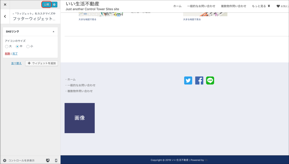This screenshot has width=289, height=164.
Task: Go back using the left chevron
Action: (5, 16)
